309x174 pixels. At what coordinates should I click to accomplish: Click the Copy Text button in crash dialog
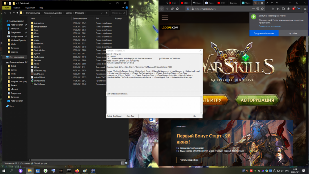coord(130,116)
